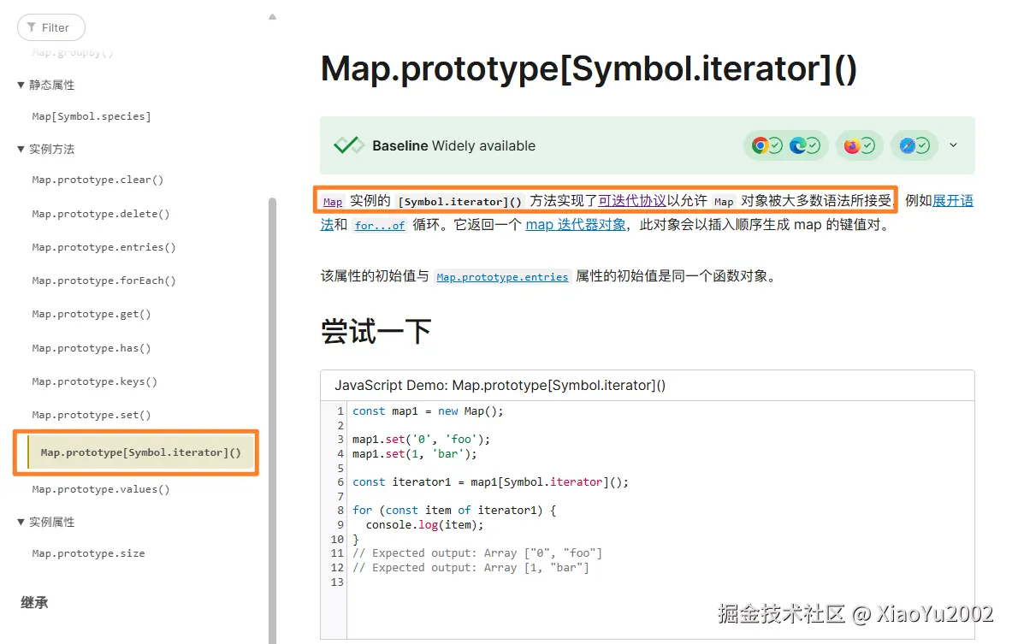Open Map.prototype.get() in sidebar
This screenshot has height=644, width=1012.
pos(91,314)
